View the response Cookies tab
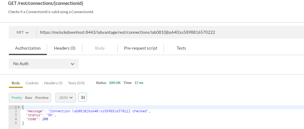This screenshot has width=304, height=129. click(x=32, y=83)
